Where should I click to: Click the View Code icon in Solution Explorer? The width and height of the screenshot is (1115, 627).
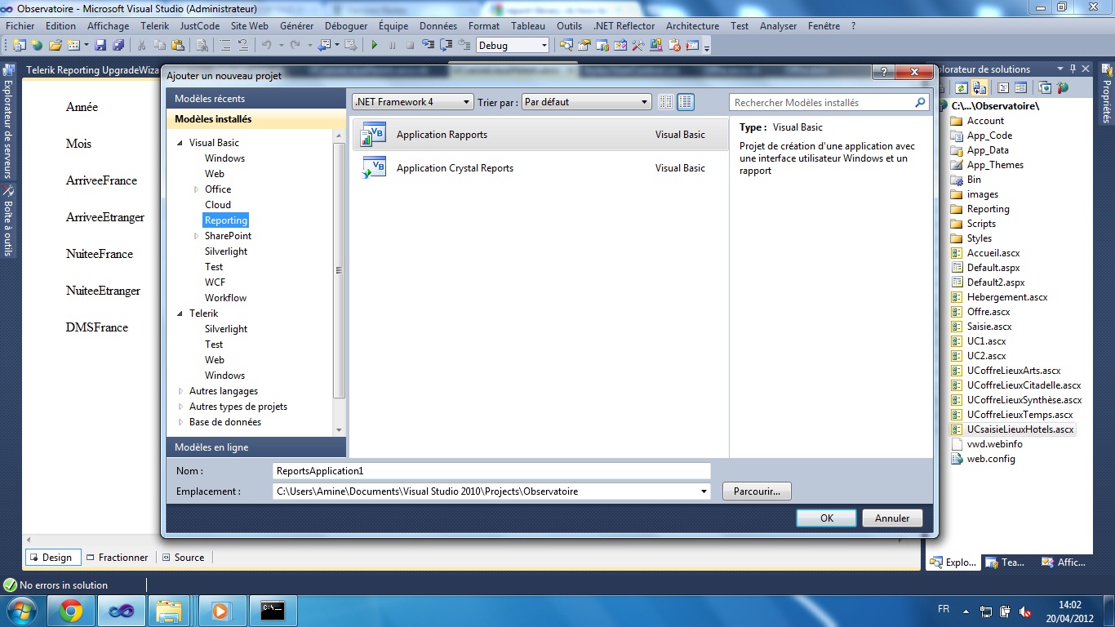pos(1003,87)
